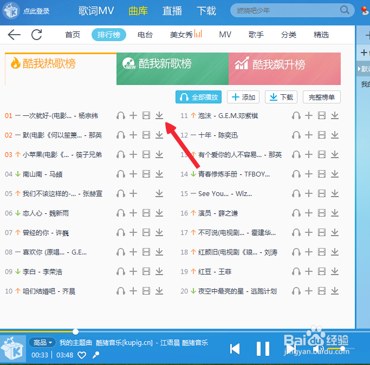Open the 分类 sub tab

coord(289,35)
